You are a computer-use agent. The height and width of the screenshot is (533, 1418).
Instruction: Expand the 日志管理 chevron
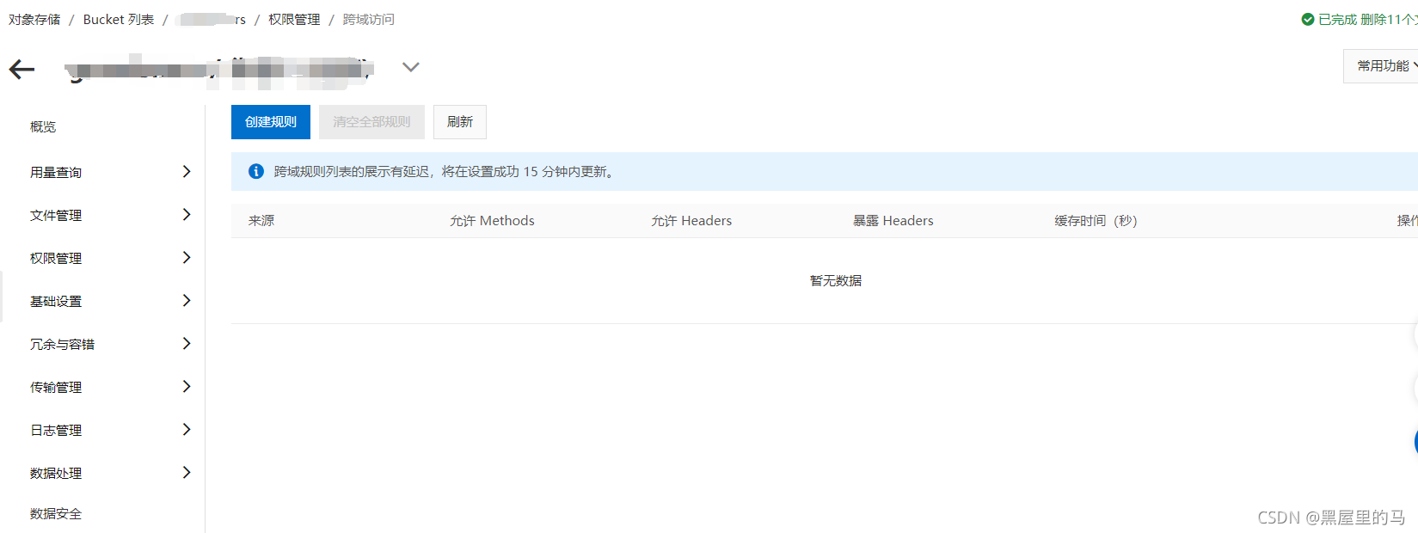187,430
